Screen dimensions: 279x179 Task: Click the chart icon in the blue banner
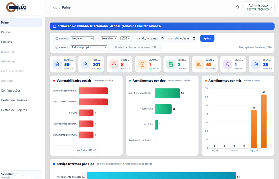55,26
